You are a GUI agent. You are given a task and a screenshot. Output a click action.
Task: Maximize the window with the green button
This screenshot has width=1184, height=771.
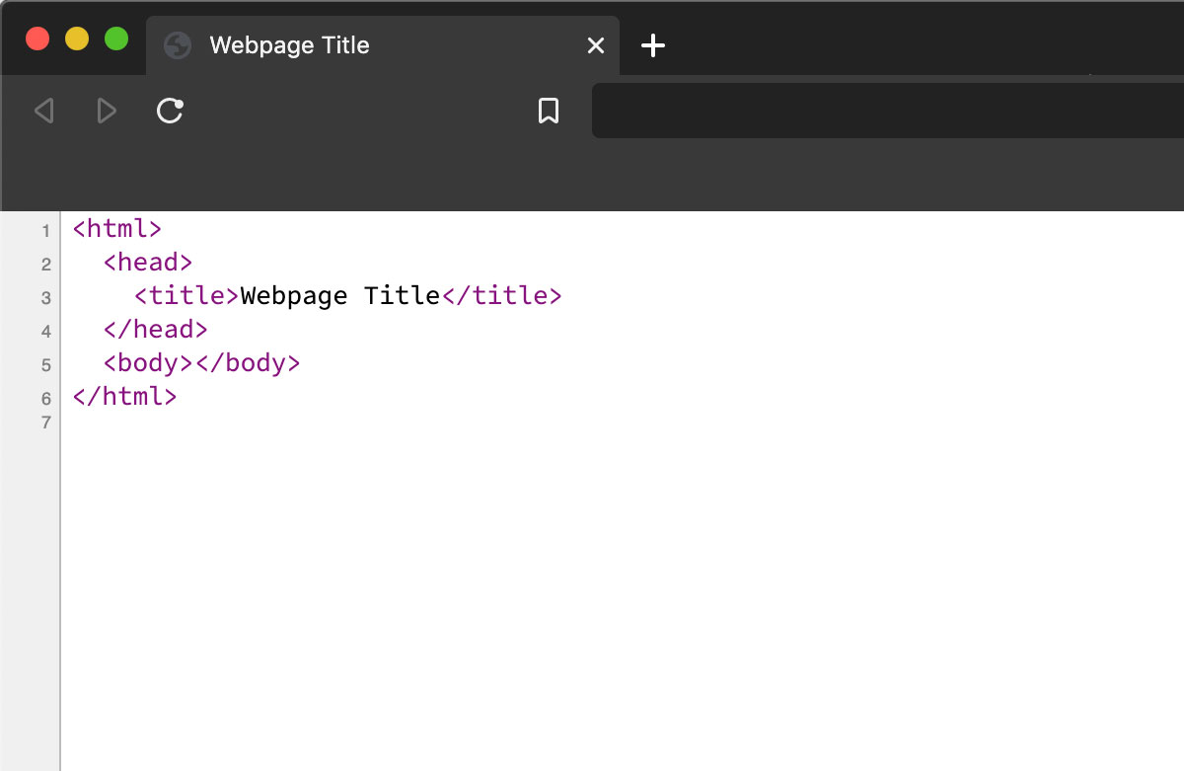[x=116, y=39]
